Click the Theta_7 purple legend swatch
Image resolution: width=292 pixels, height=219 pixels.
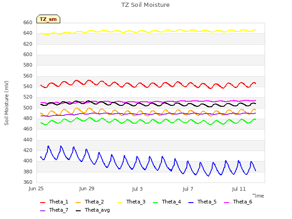tap(42, 210)
